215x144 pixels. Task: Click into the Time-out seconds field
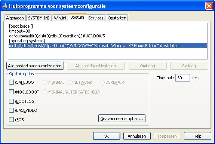tap(182, 78)
